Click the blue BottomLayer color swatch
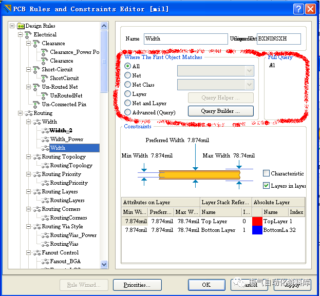This screenshot has height=296, width=320. (257, 230)
